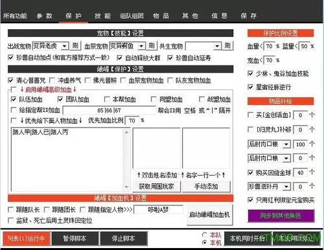Check 同盟加血 checkbox
Viewport: 324px width, 250px height.
tap(154, 99)
